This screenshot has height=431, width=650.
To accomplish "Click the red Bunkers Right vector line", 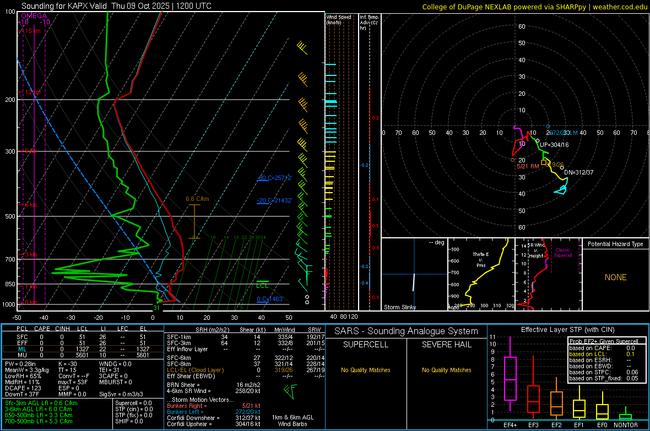I will pyautogui.click(x=214, y=406).
